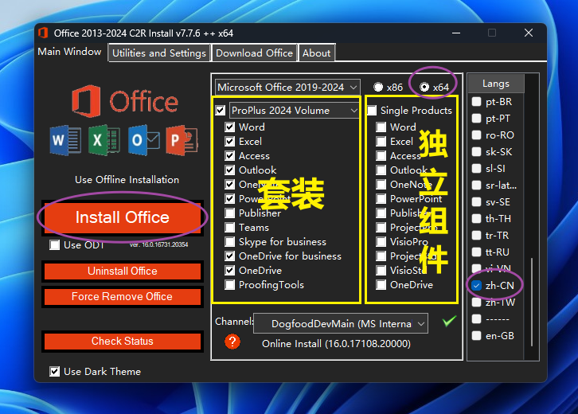Screen dimensions: 578x414
Task: Enable the Single Products checkbox
Action: coord(372,110)
